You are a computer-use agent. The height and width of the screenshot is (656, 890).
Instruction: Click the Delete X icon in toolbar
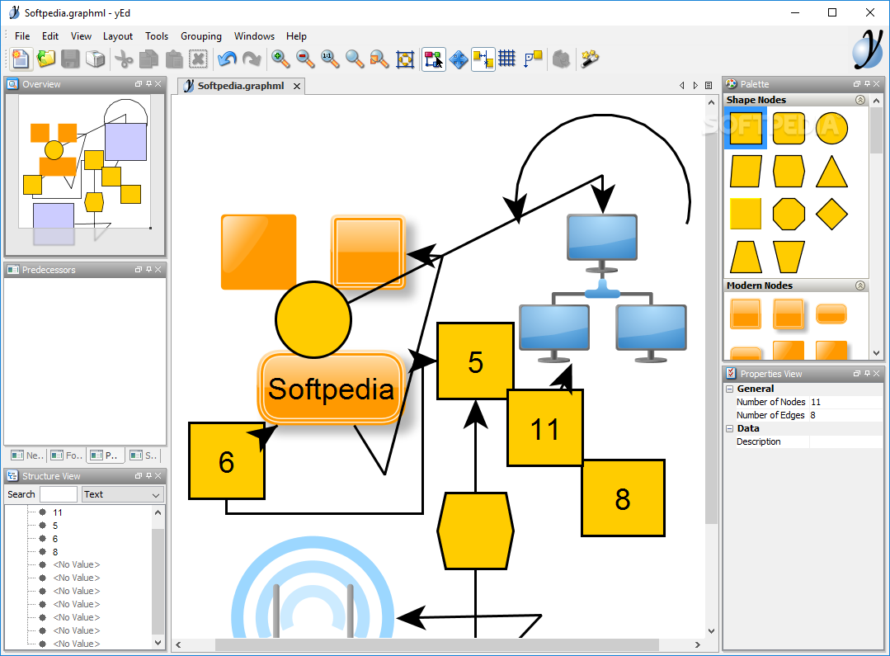pyautogui.click(x=198, y=59)
